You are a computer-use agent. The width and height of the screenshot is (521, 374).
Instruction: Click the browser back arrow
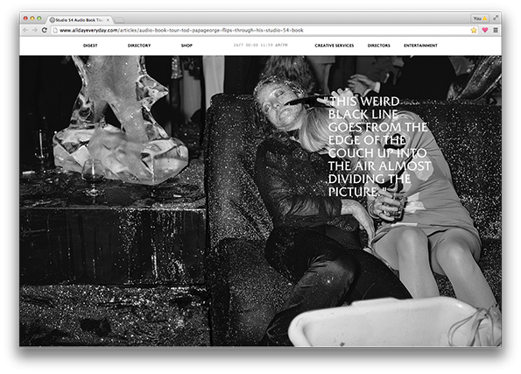(25, 31)
